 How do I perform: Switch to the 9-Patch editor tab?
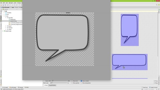(46, 85)
